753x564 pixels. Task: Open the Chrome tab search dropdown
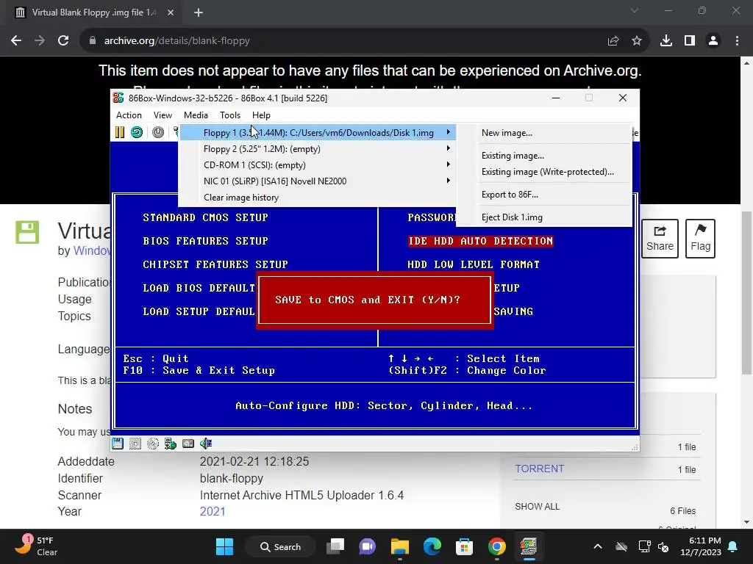pyautogui.click(x=635, y=10)
